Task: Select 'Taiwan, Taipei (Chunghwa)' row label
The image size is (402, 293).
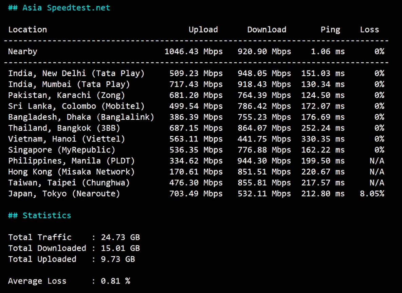Action: pyautogui.click(x=69, y=182)
